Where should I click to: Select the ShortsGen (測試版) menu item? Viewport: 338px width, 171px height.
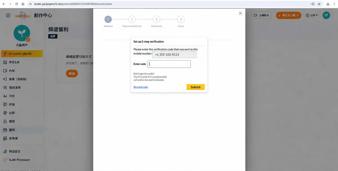tap(22, 54)
